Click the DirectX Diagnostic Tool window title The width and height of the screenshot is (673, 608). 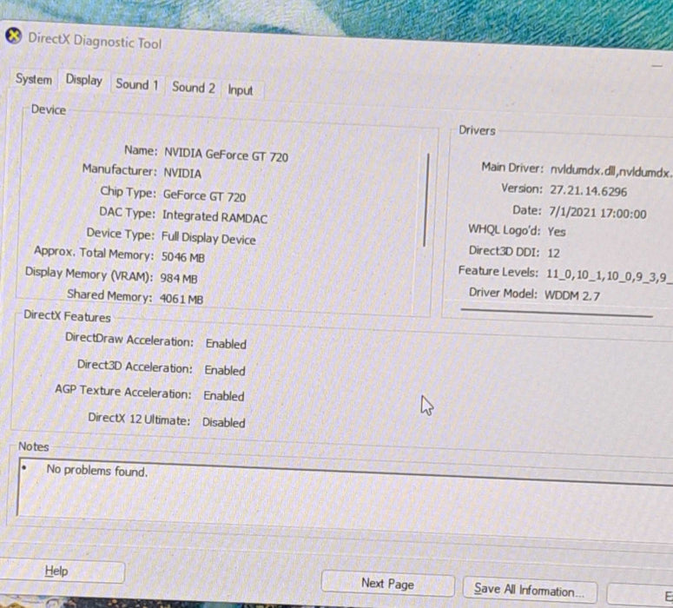95,41
